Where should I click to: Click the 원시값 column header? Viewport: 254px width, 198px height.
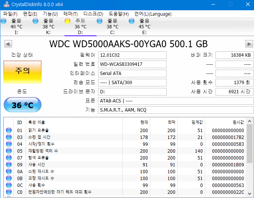238,122
